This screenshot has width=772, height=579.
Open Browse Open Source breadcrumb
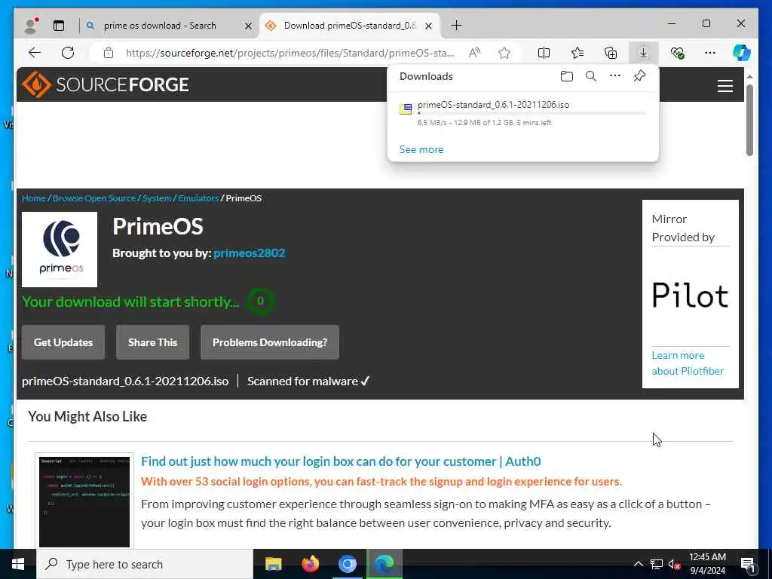coord(94,198)
